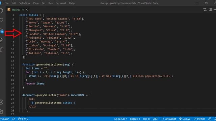The width and height of the screenshot is (216, 121).
Task: Open errors and warnings count in status bar
Action: (23, 119)
